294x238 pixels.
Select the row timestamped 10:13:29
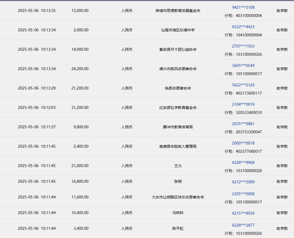(x=37, y=88)
